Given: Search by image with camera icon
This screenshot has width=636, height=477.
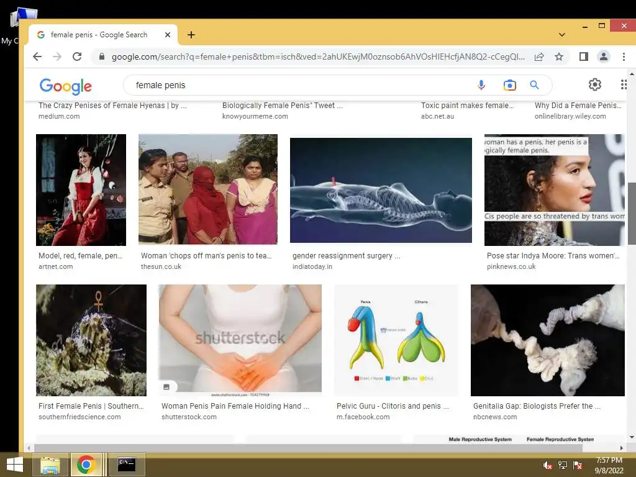Looking at the screenshot, I should [x=510, y=85].
